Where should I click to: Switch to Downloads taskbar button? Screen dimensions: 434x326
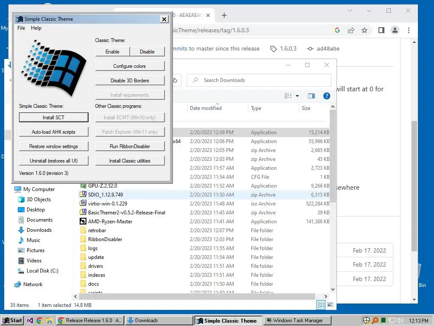coord(159,320)
